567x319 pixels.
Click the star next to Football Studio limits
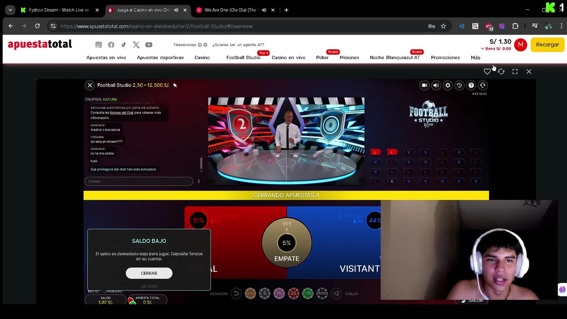click(x=175, y=85)
